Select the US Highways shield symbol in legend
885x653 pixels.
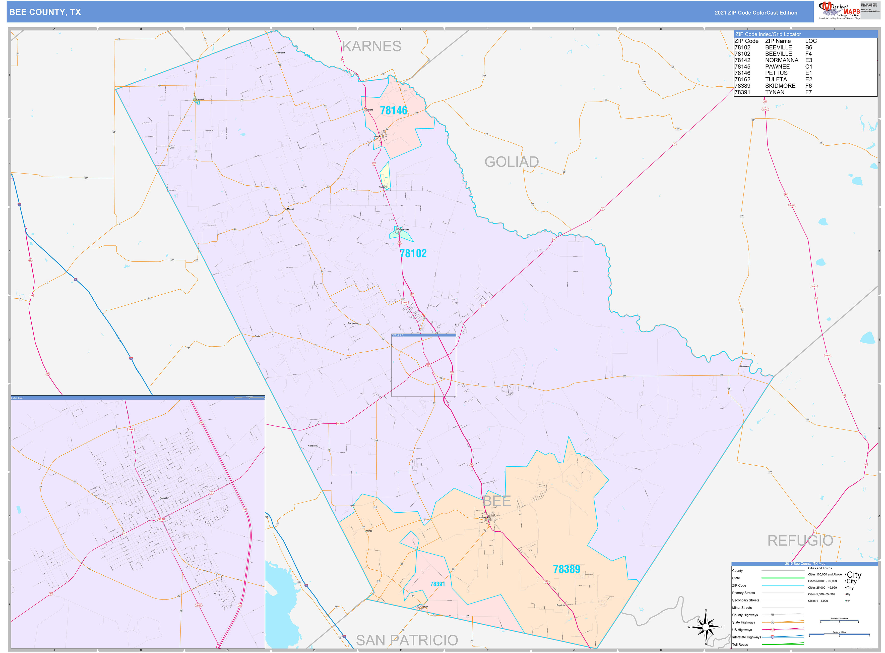pos(773,630)
